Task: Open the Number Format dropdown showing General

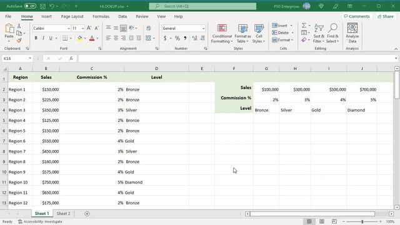Action: [203, 28]
